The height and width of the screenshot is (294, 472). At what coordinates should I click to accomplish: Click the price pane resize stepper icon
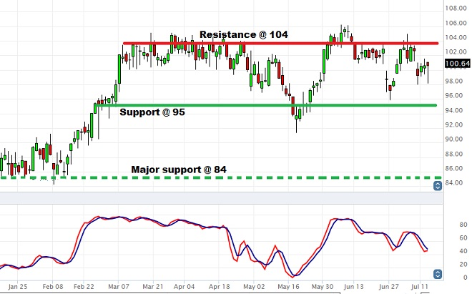click(438, 185)
